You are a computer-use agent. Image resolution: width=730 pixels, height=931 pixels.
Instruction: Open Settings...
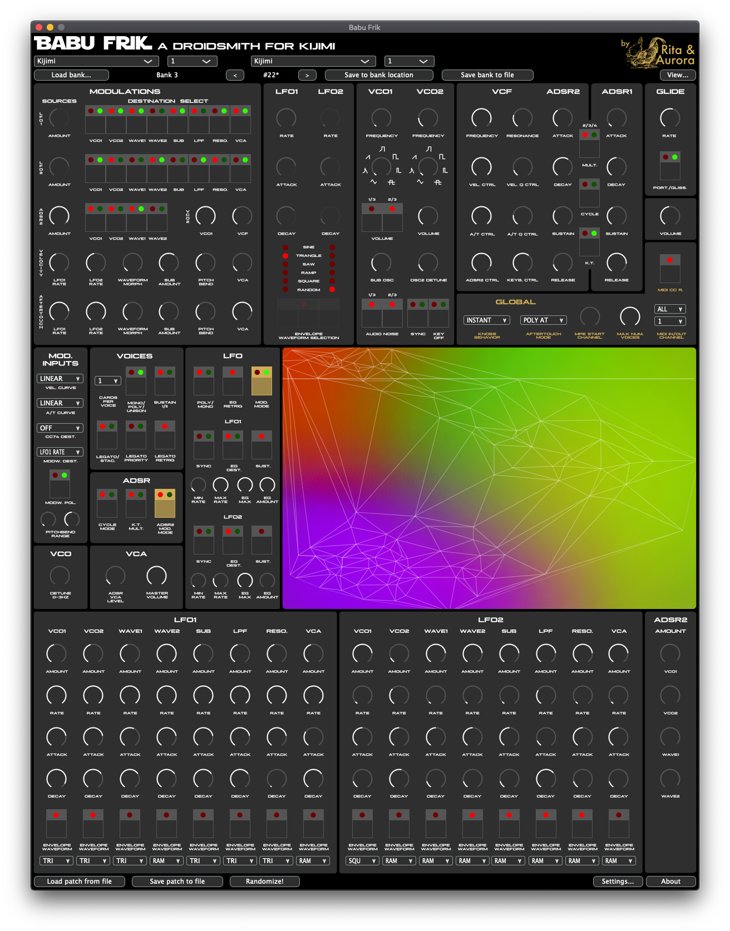click(x=618, y=882)
